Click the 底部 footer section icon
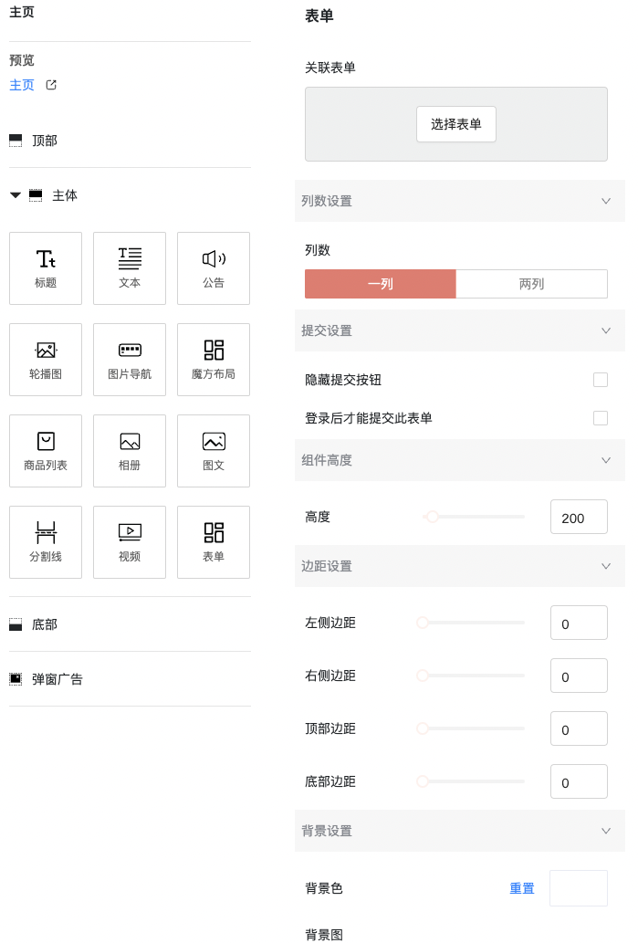 coord(16,624)
